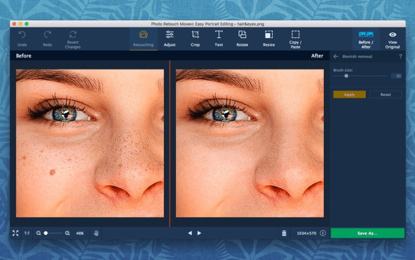Open the Rotate tool
This screenshot has height=260, width=415.
[x=242, y=39]
